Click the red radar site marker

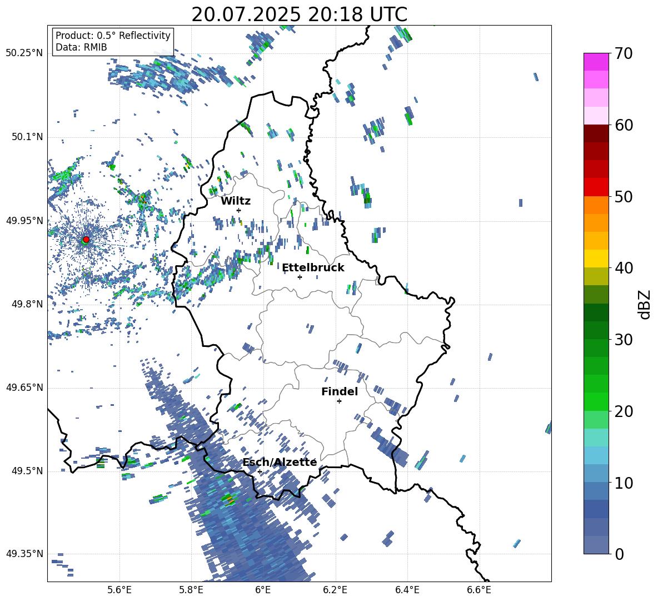[86, 239]
